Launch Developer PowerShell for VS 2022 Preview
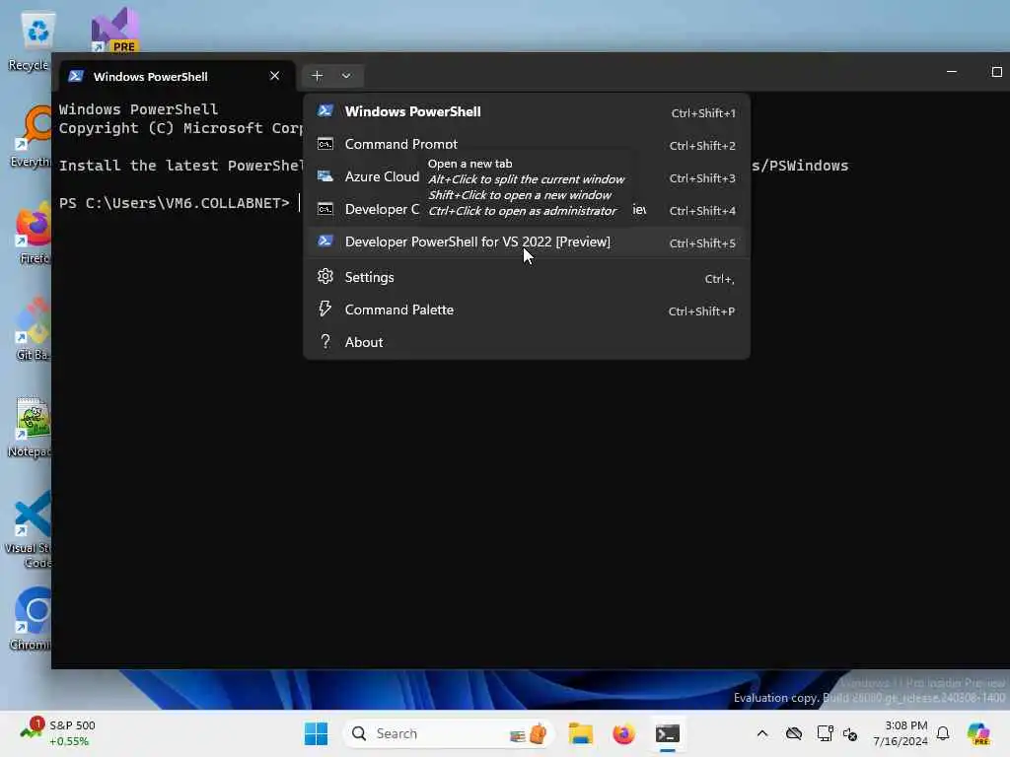The image size is (1010, 757). coord(527,242)
